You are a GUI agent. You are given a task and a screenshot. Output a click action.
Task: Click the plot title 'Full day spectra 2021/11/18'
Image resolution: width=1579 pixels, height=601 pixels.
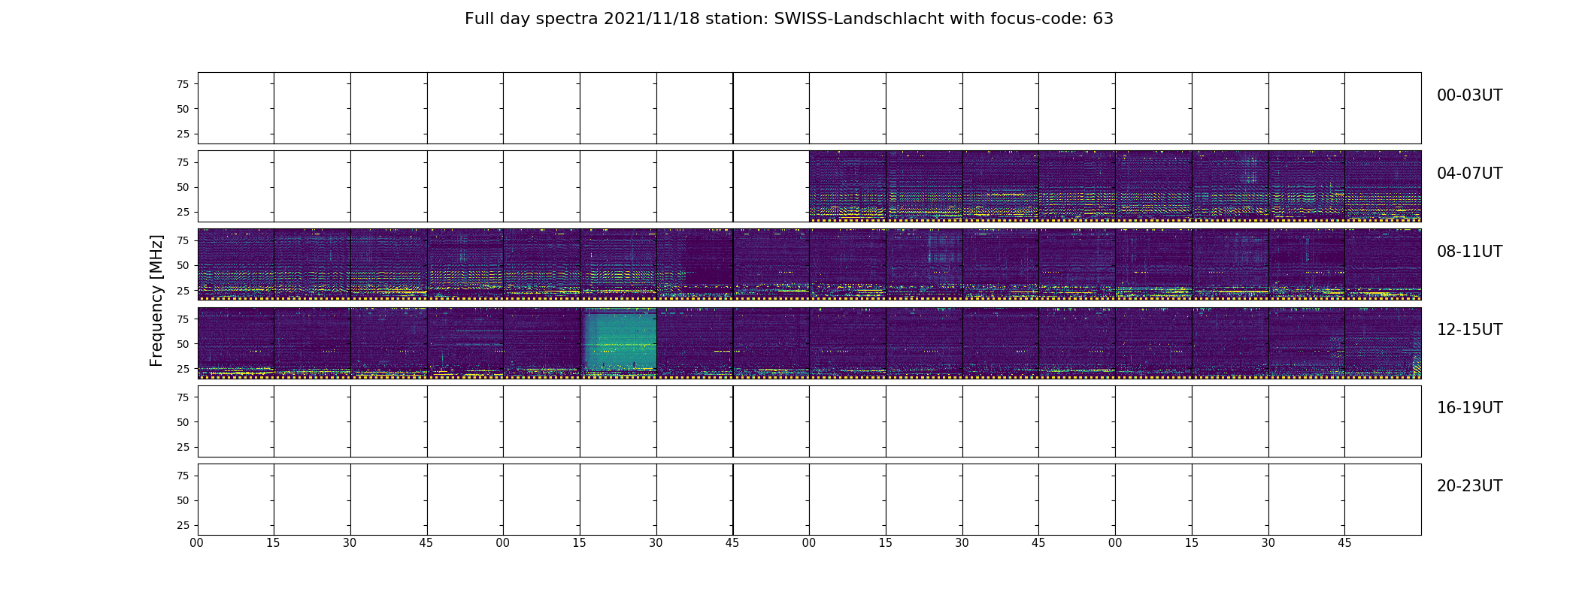[789, 19]
